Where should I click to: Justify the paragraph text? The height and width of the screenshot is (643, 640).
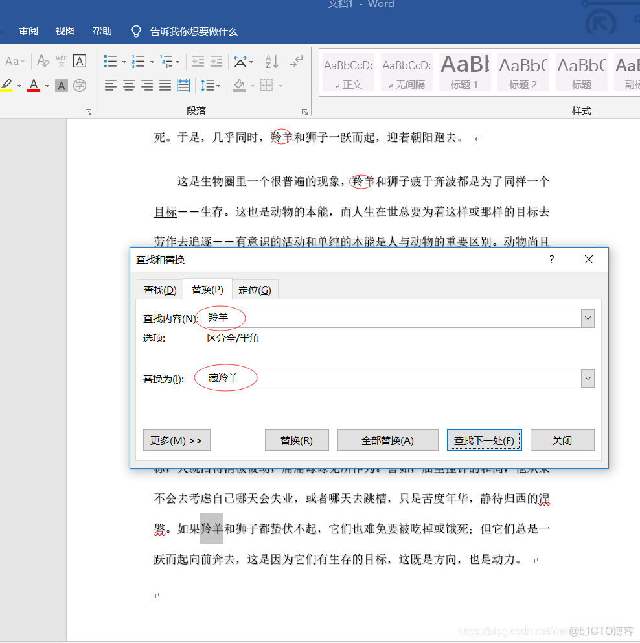click(165, 85)
